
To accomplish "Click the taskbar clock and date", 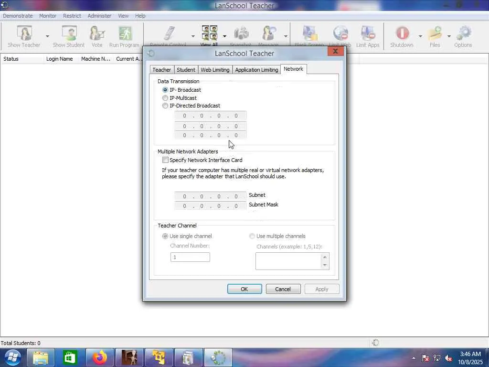I will click(470, 358).
